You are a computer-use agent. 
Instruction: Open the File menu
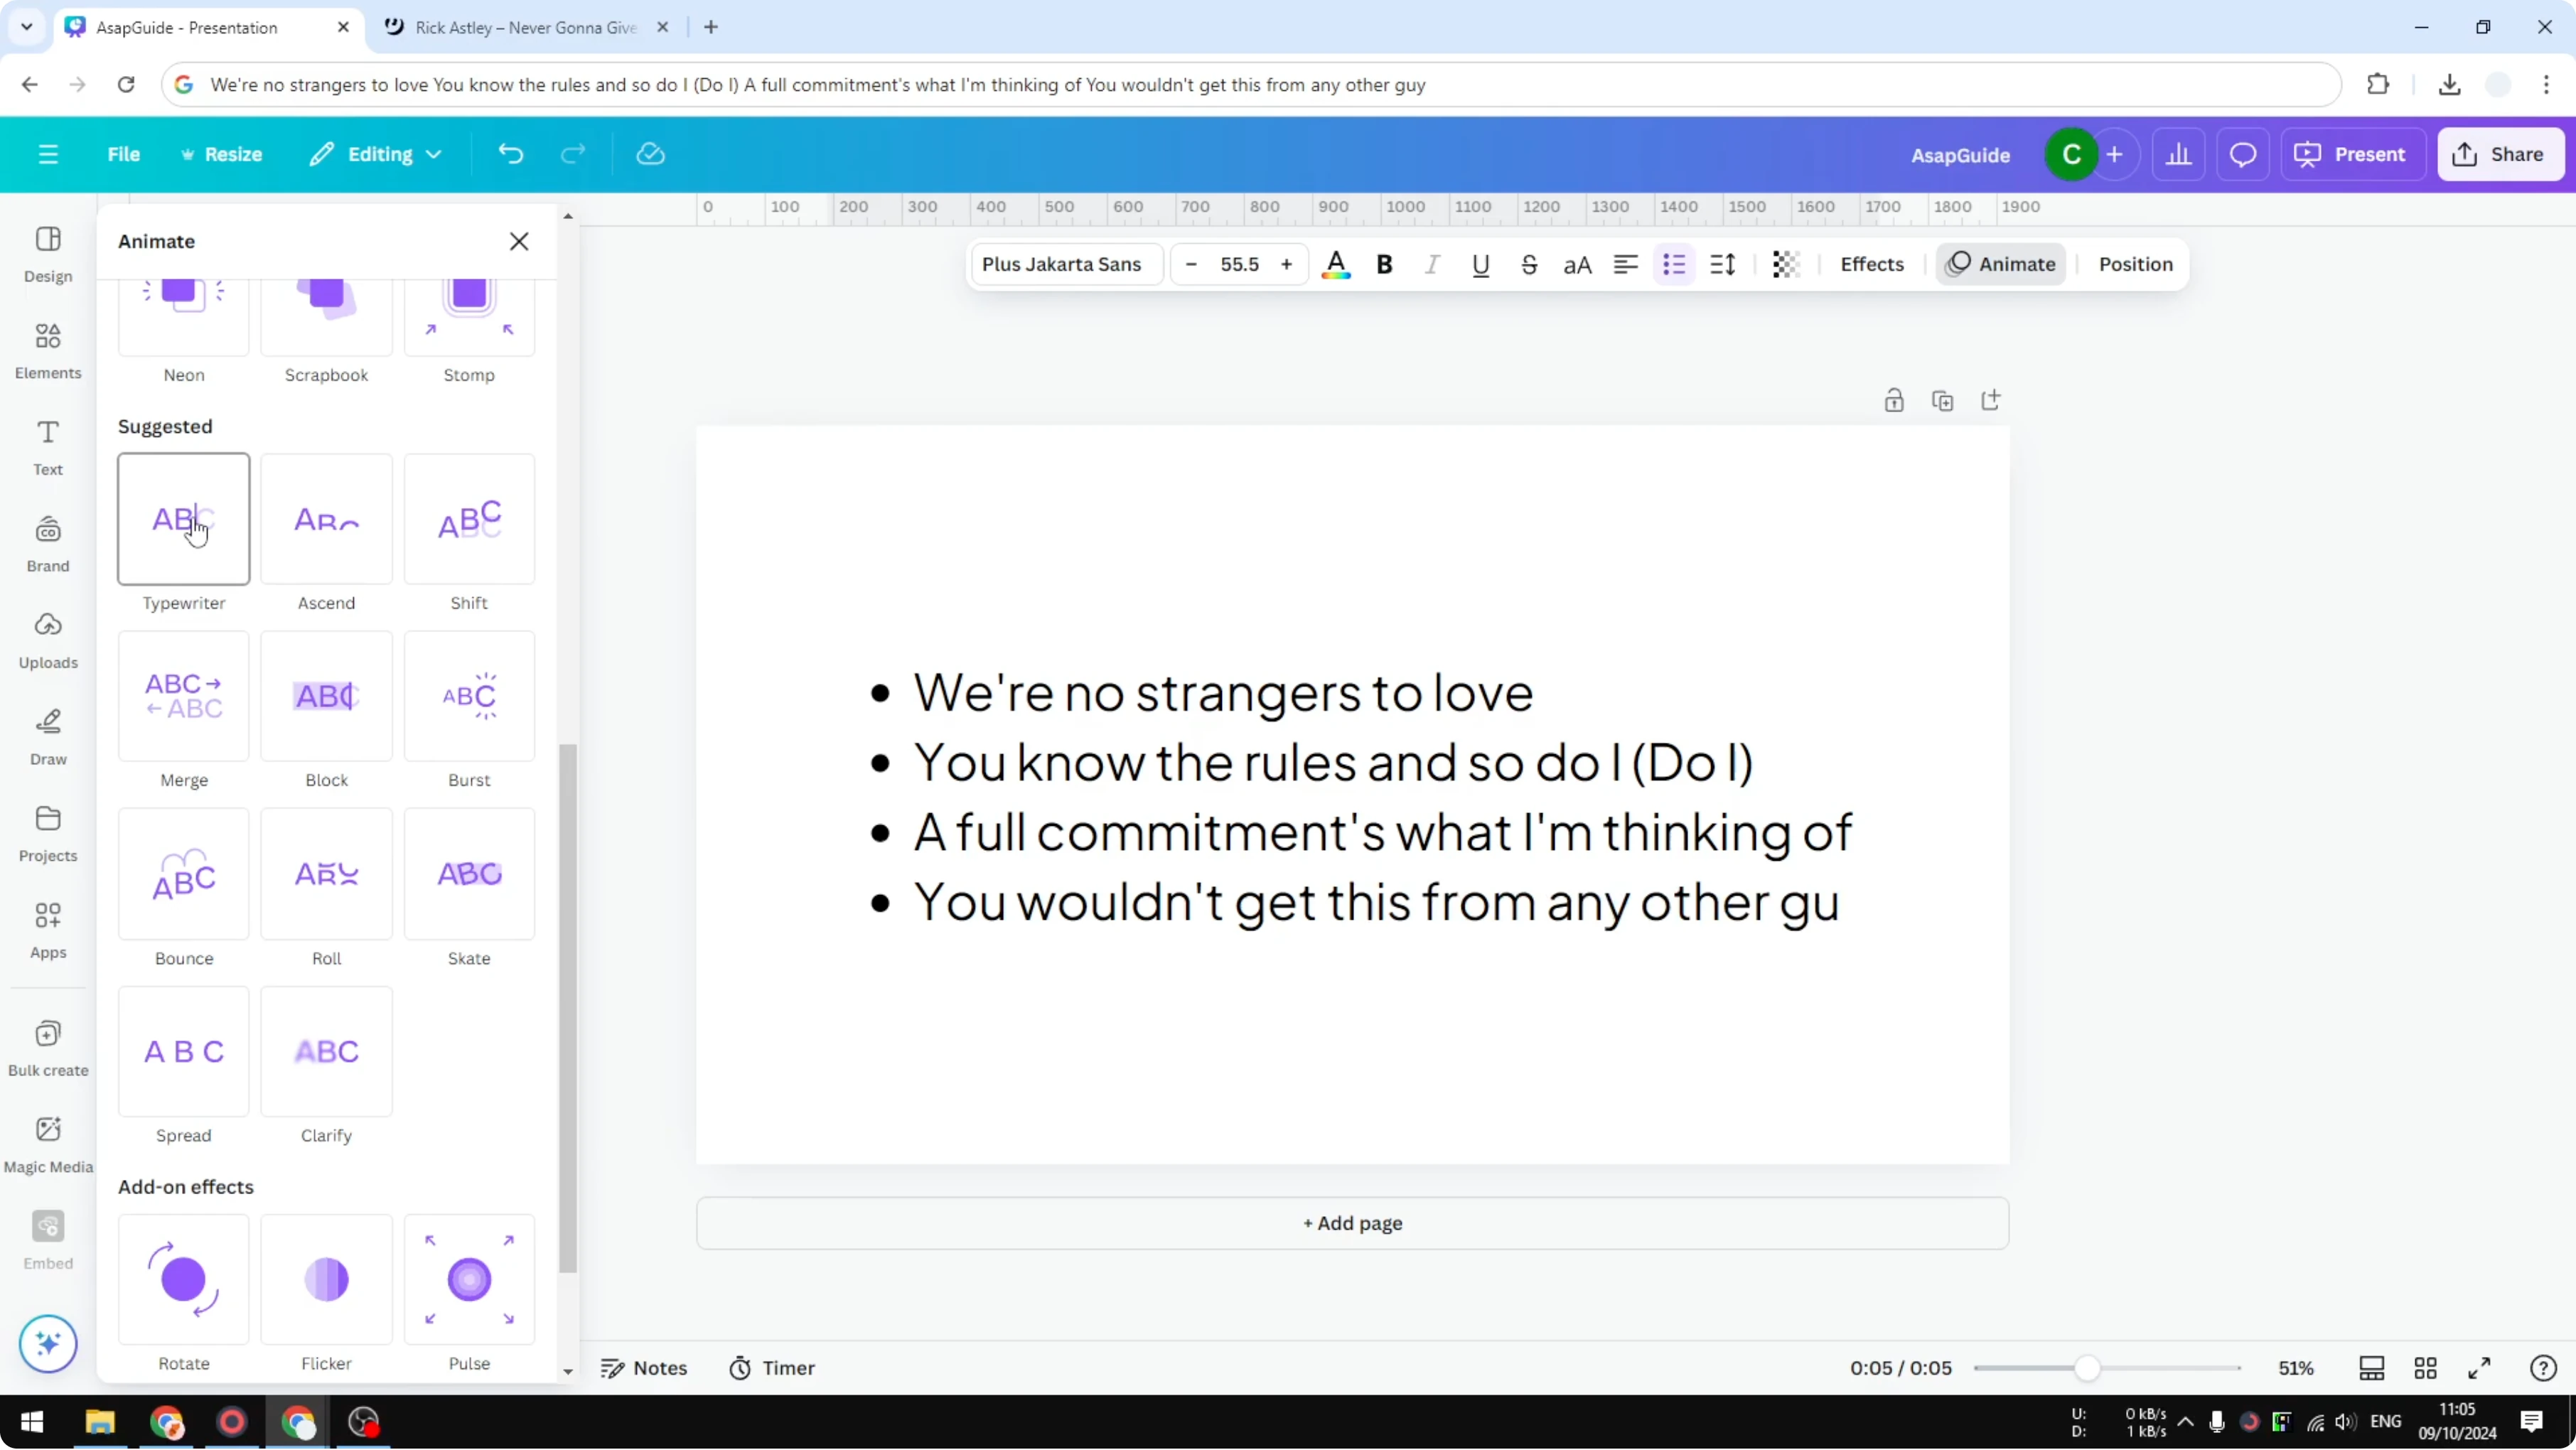click(124, 154)
